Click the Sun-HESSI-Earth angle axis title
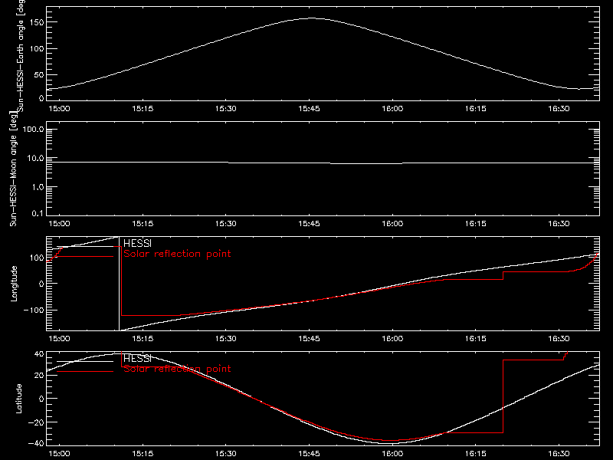The width and height of the screenshot is (613, 460). click(21, 55)
